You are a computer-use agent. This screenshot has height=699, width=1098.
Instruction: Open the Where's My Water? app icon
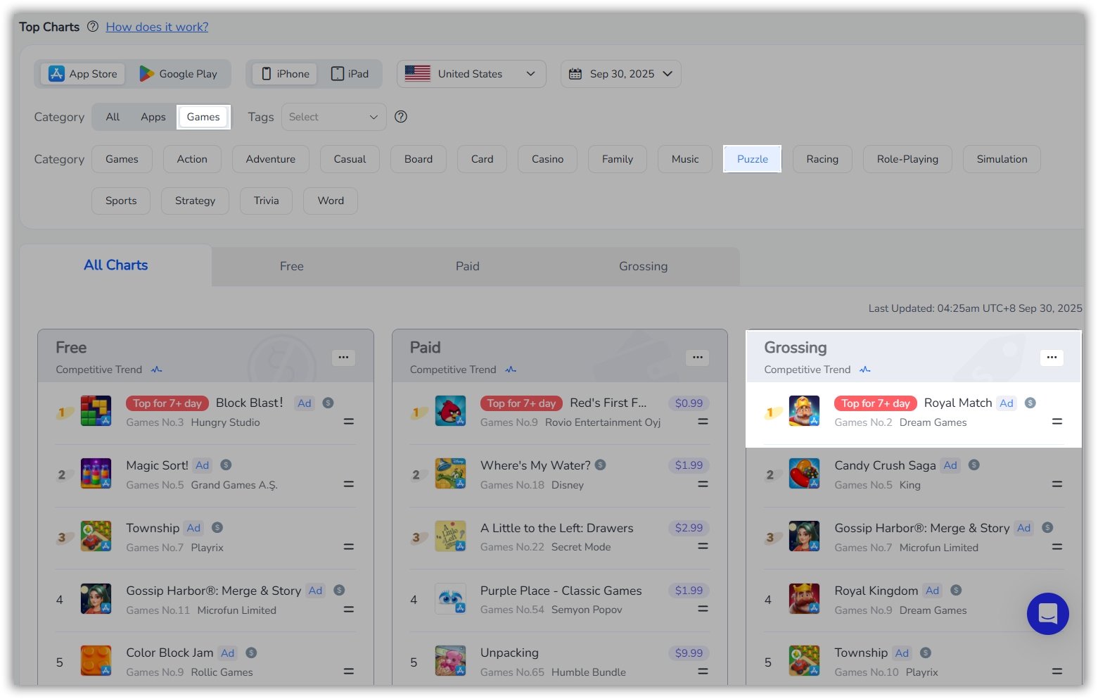point(450,474)
